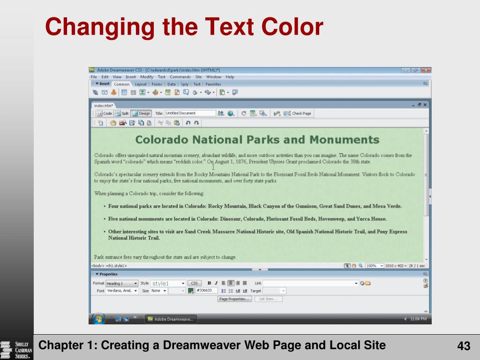Click the Page Properties button
This screenshot has height=360, width=480.
click(x=234, y=299)
